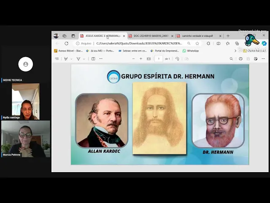Switch to JESEUS KARDEC E HERMANN tab
The width and height of the screenshot is (270, 203).
coord(102,36)
